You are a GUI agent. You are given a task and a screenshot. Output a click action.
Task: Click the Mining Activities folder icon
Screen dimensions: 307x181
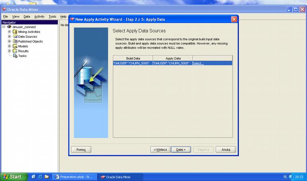point(15,32)
